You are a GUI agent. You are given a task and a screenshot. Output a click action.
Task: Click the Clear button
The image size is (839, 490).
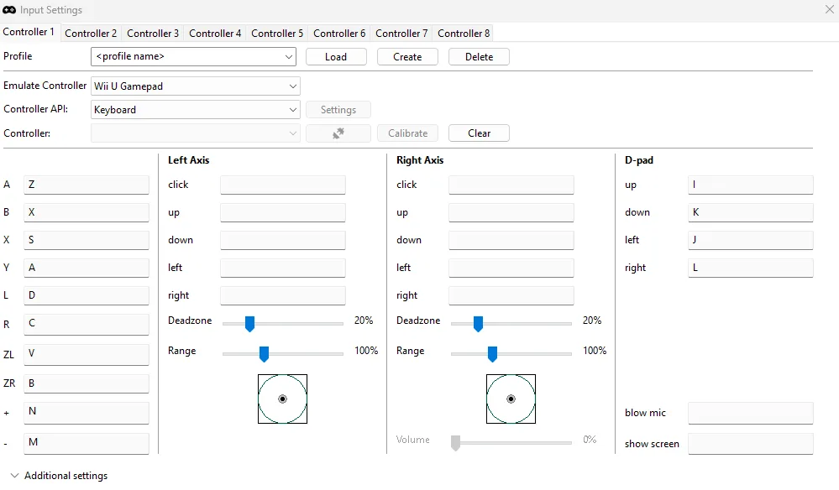pos(479,133)
